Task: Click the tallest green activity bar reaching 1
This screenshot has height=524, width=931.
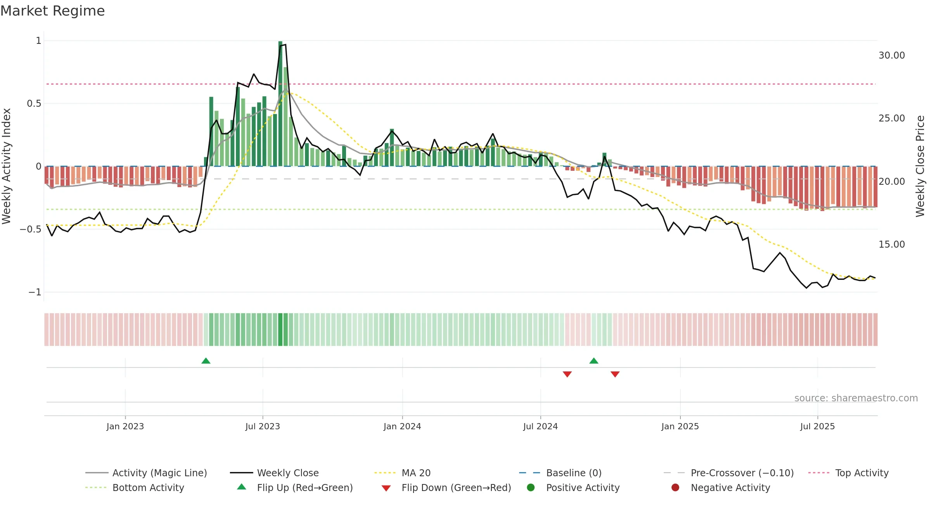Action: (280, 104)
